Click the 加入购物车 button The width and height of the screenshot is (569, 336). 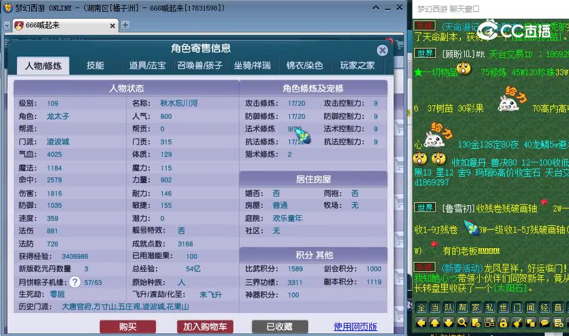point(205,327)
